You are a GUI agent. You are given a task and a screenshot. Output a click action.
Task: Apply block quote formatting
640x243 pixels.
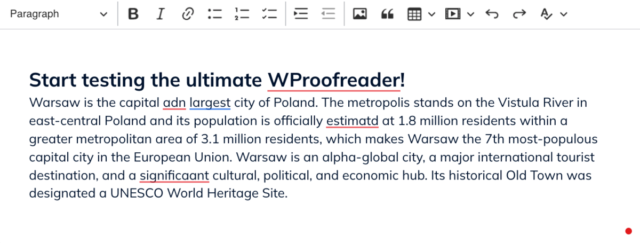click(x=388, y=14)
